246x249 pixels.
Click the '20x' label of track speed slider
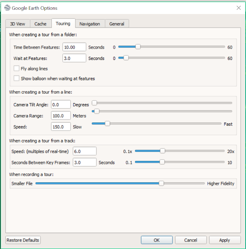click(x=231, y=151)
